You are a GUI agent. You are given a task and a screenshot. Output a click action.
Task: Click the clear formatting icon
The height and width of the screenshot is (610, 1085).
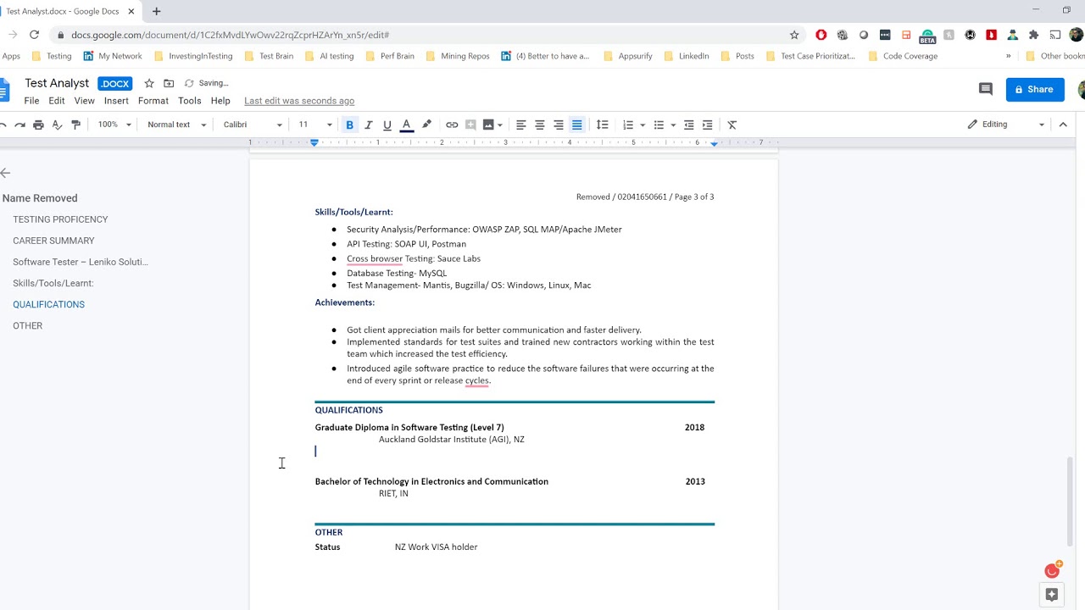click(x=732, y=125)
